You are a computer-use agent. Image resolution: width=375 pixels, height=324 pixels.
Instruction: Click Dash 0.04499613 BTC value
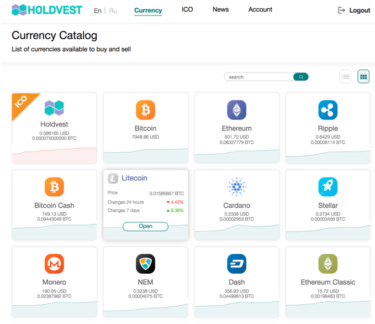click(236, 296)
